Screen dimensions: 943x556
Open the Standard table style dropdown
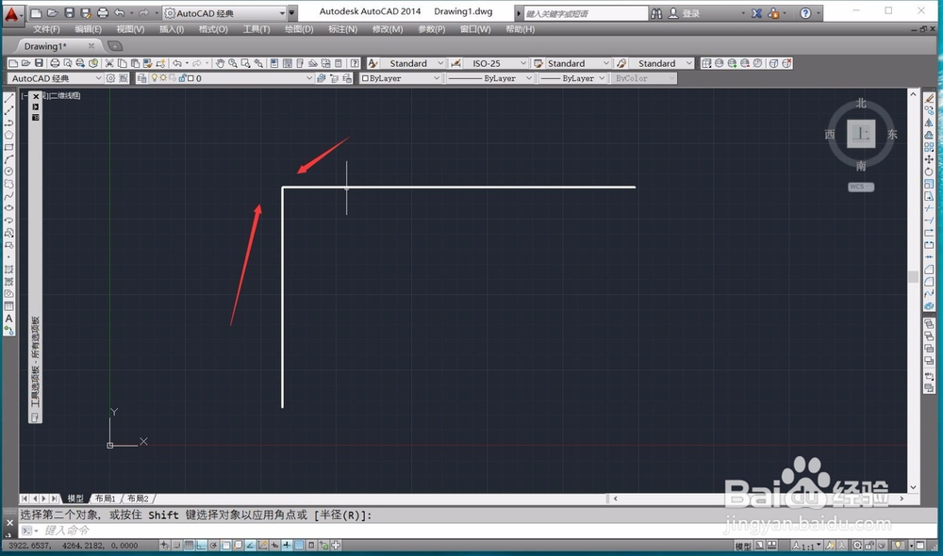coord(579,63)
